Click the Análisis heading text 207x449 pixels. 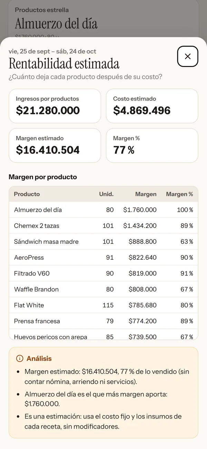(39, 359)
